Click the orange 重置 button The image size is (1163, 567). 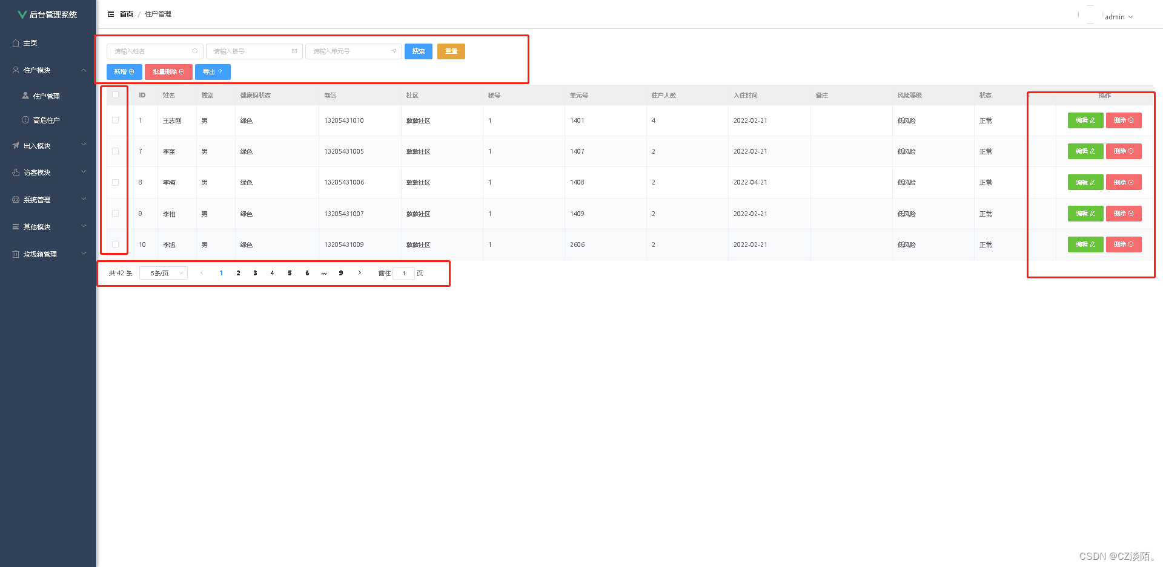coord(451,51)
